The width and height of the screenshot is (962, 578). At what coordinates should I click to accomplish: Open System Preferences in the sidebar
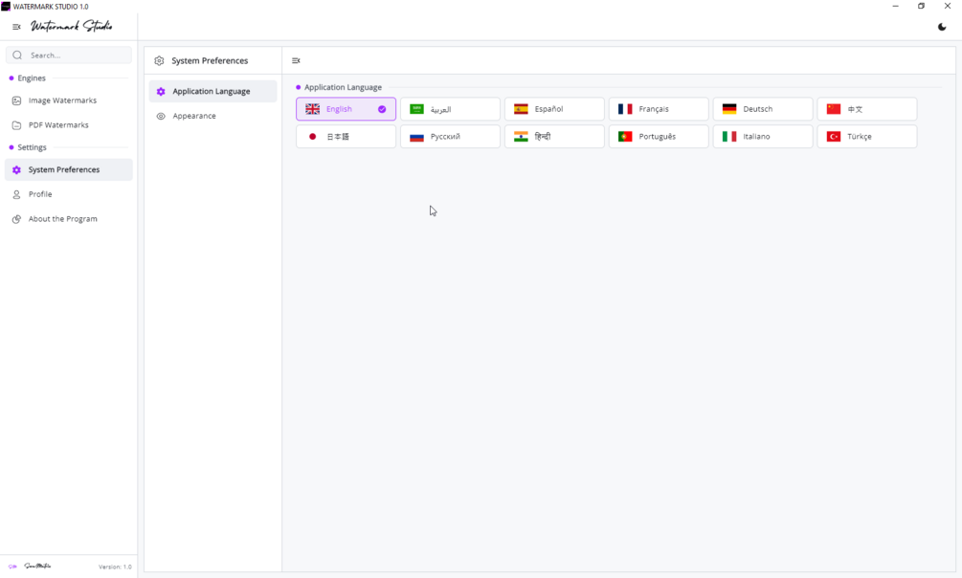click(69, 170)
